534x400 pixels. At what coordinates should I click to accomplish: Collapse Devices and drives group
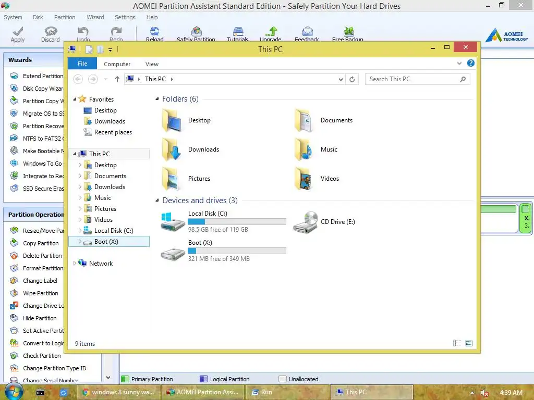[157, 201]
